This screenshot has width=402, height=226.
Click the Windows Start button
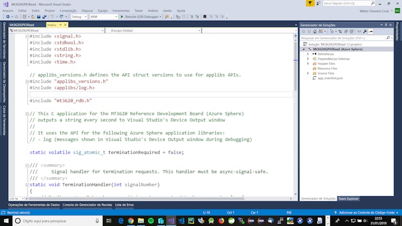click(x=6, y=221)
